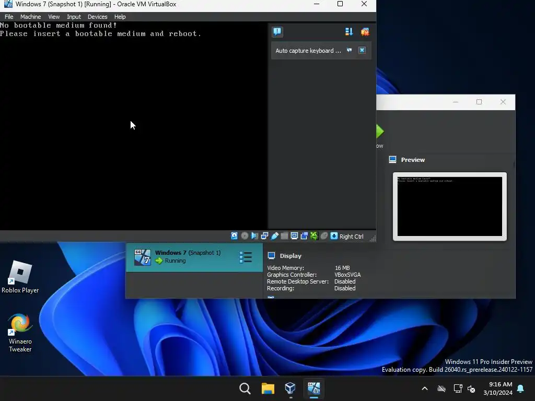The image size is (535, 401).
Task: Open the Roblox Player desktop shortcut
Action: tap(20, 277)
